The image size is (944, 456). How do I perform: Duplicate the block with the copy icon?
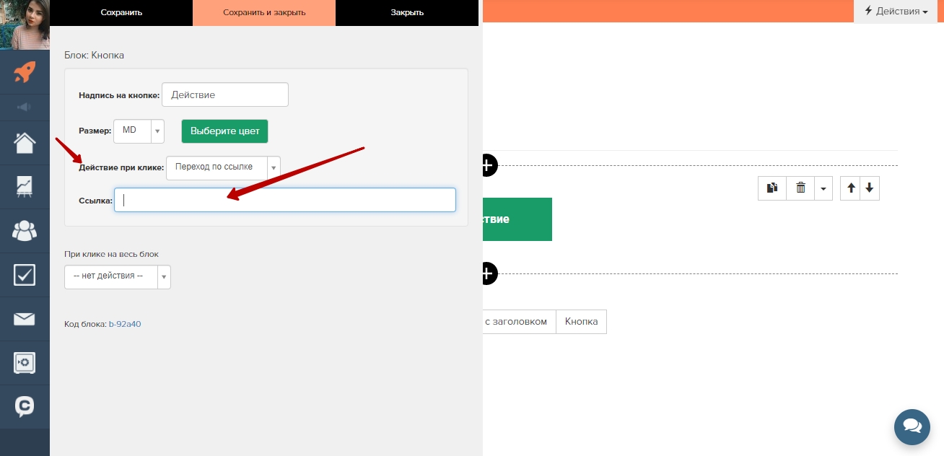pyautogui.click(x=772, y=188)
